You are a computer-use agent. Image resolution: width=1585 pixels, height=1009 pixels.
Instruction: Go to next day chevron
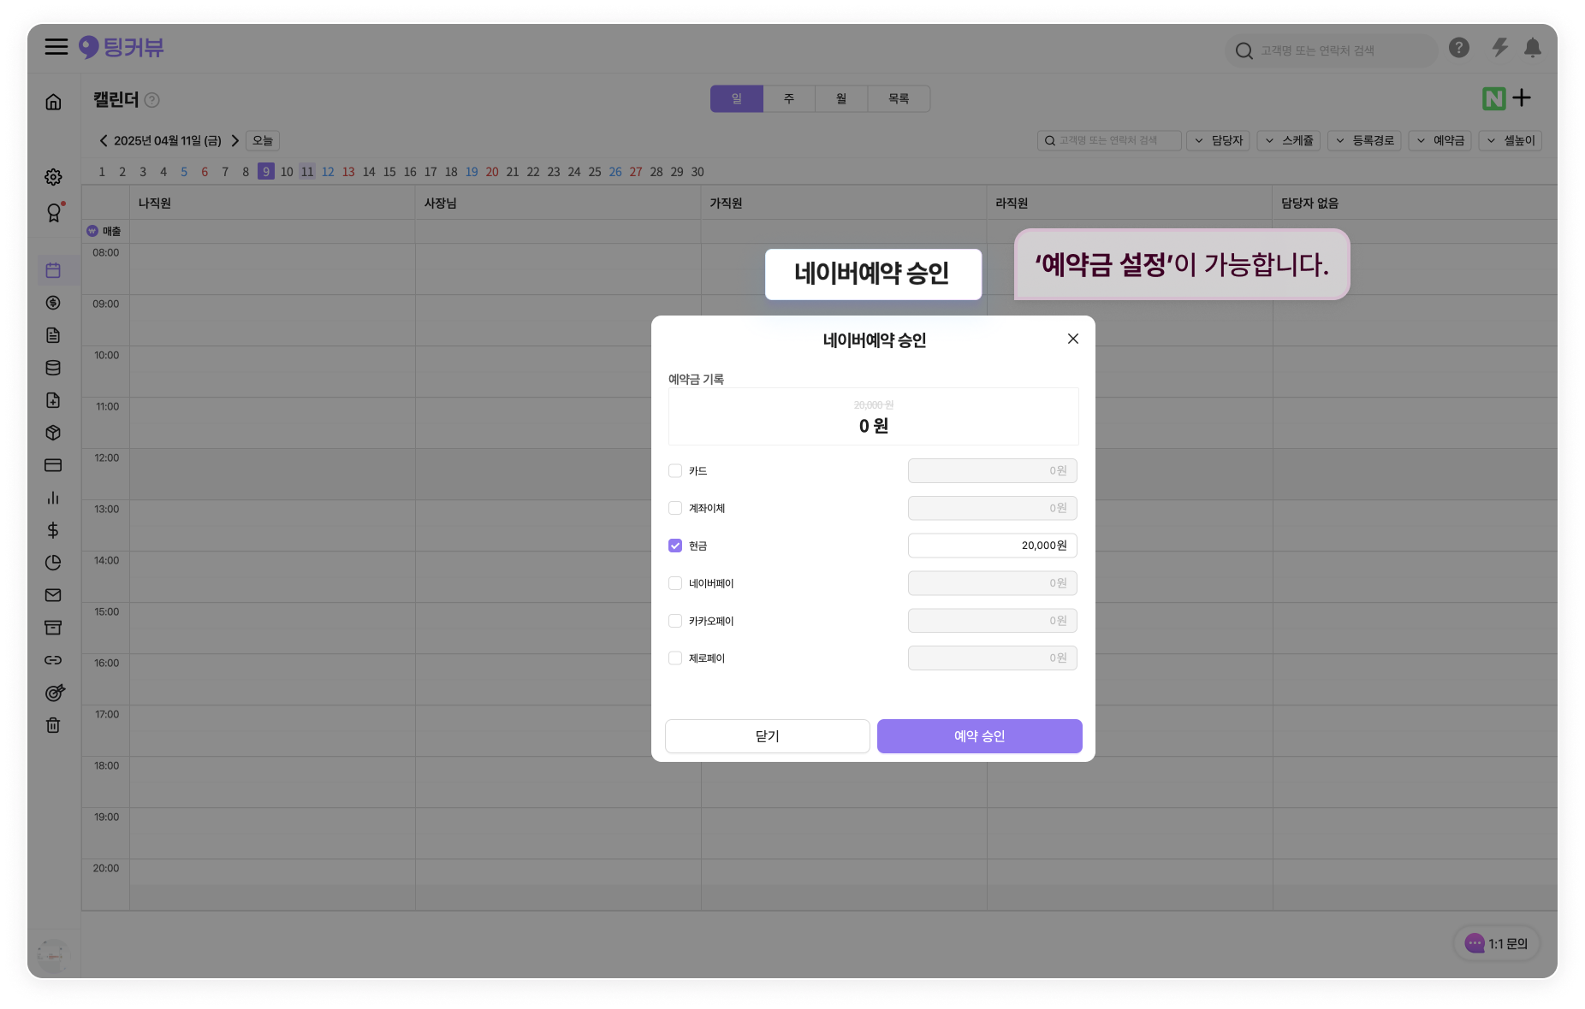click(234, 140)
